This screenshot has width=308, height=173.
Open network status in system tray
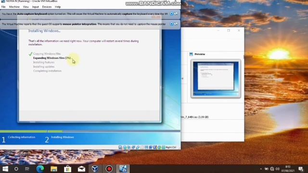(x=272, y=169)
